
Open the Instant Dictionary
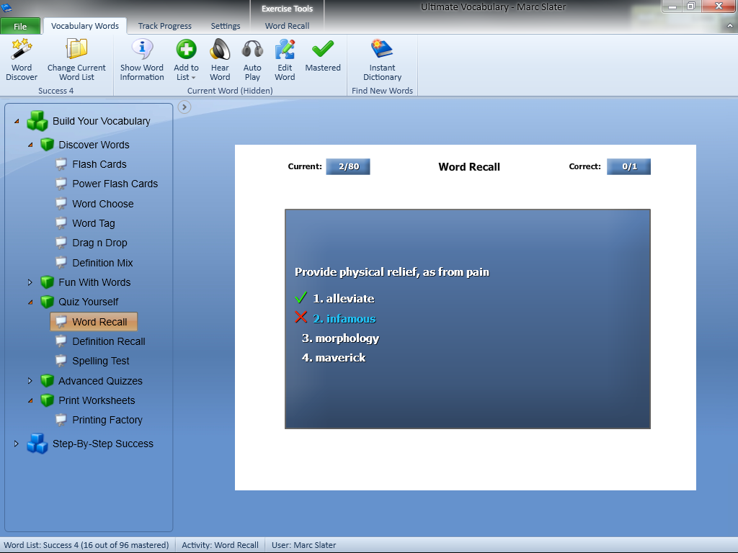coord(382,59)
